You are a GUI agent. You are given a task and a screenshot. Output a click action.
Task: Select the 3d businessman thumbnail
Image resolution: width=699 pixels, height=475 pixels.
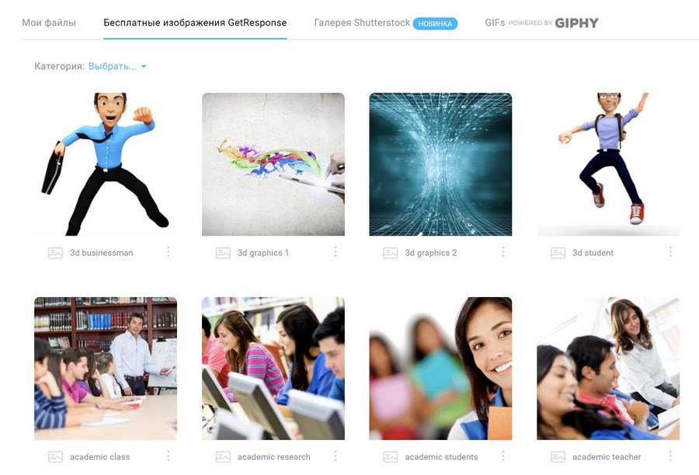tap(106, 164)
